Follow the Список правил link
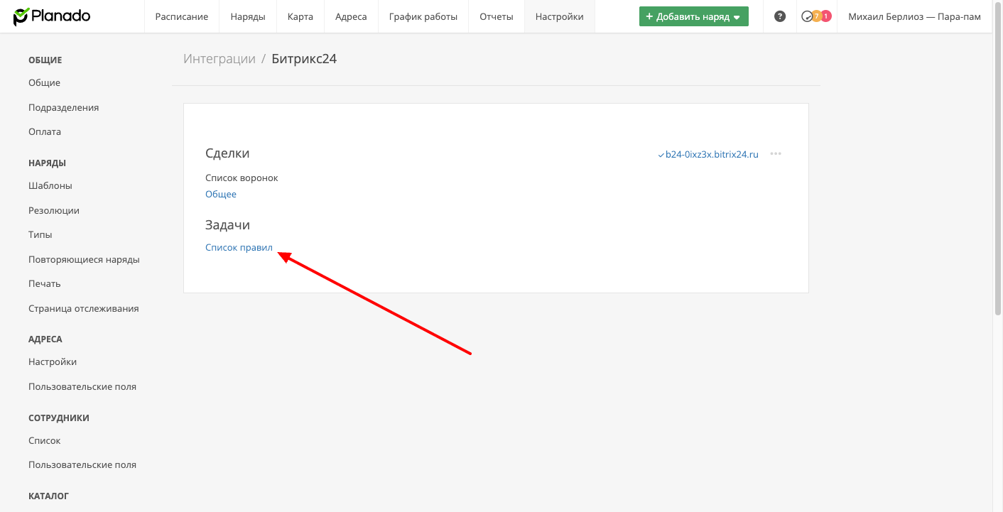 239,248
